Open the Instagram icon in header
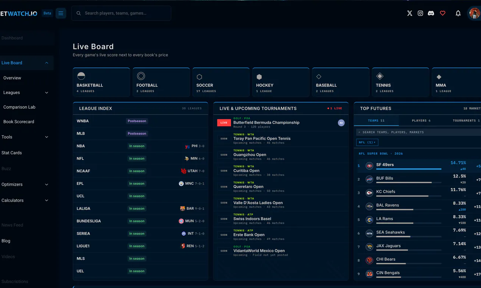Viewport: 481px width, 288px height. [x=420, y=13]
